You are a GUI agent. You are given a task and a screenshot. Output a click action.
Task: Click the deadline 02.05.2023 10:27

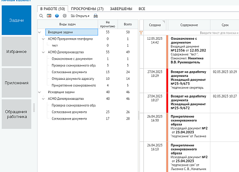[x=225, y=96]
